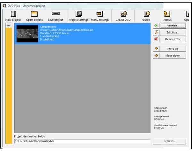Image resolution: width=192 pixels, height=151 pixels.
Task: Click the Save project drive icon
Action: point(55,13)
